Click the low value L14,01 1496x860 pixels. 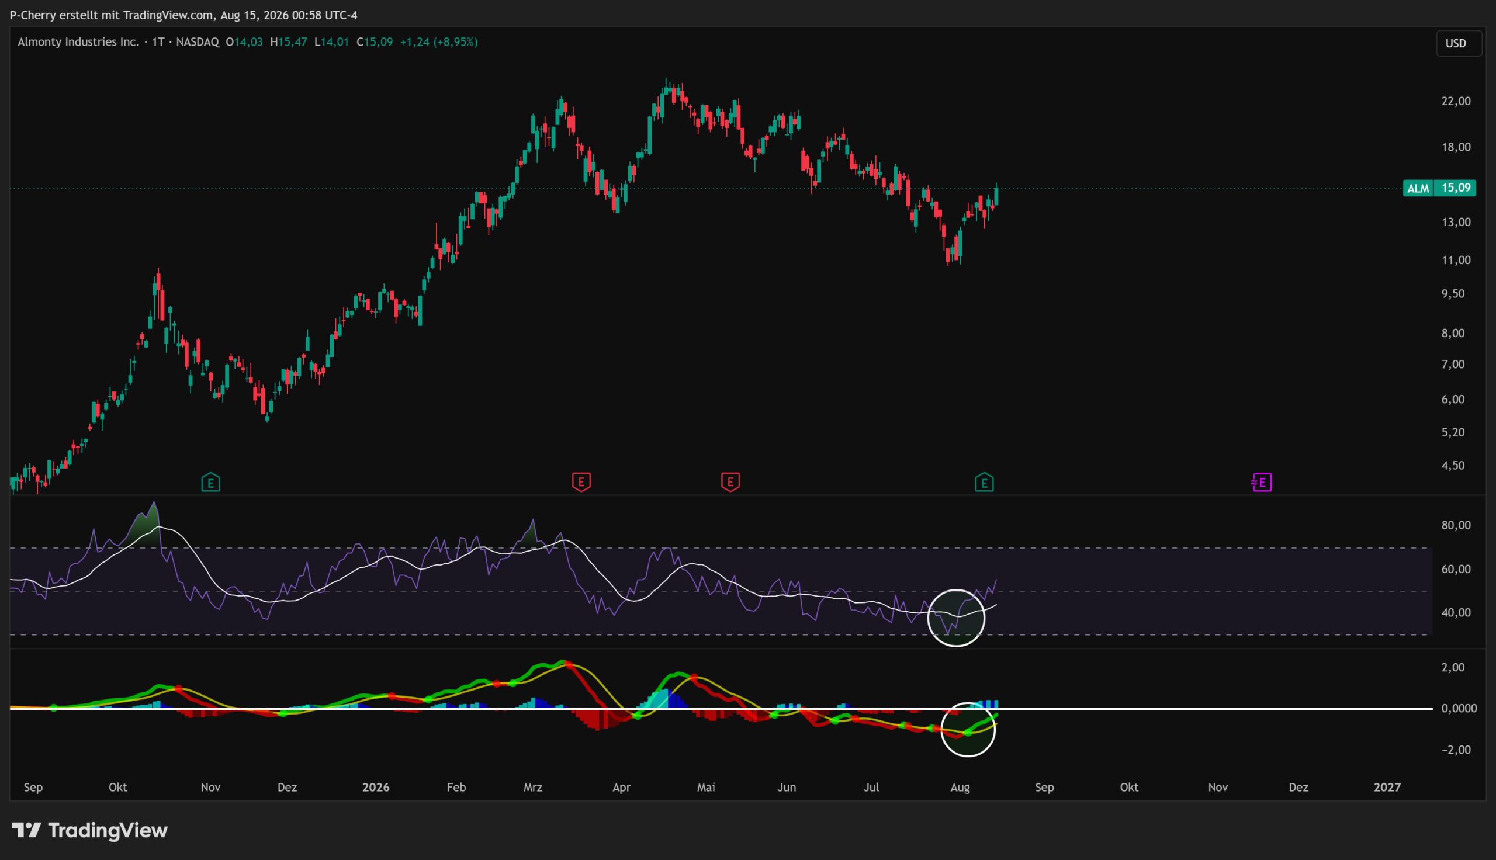pyautogui.click(x=331, y=42)
